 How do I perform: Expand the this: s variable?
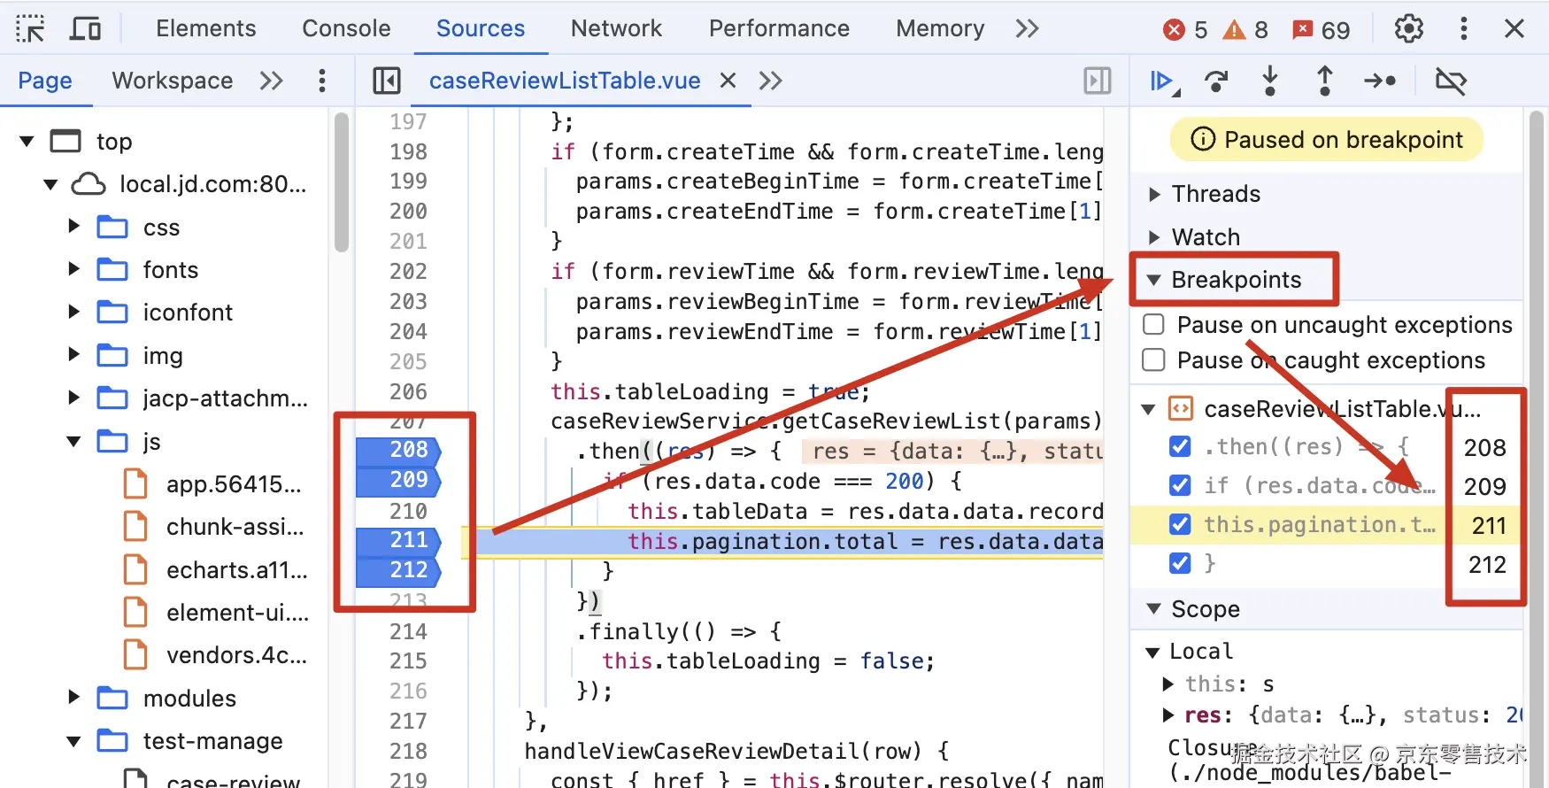(1168, 684)
